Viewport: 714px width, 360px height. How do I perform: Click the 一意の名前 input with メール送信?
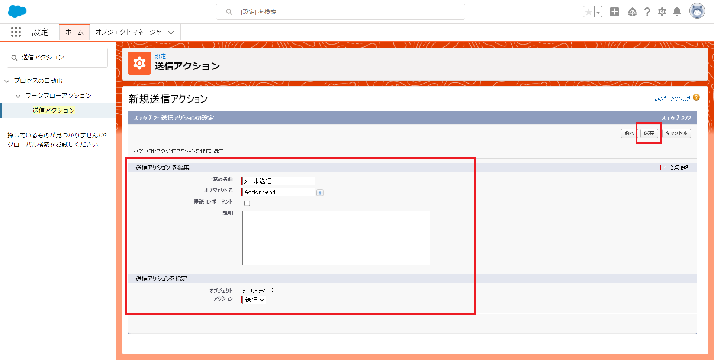(279, 181)
